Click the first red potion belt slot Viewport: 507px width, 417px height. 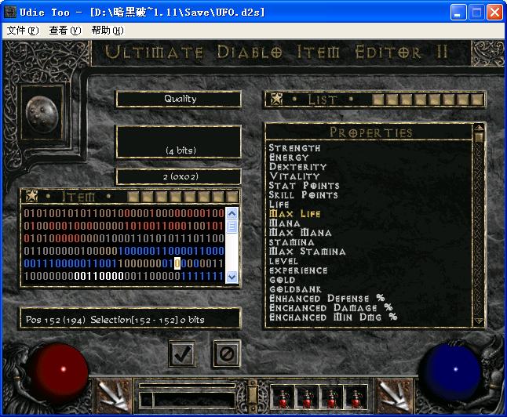coord(282,397)
